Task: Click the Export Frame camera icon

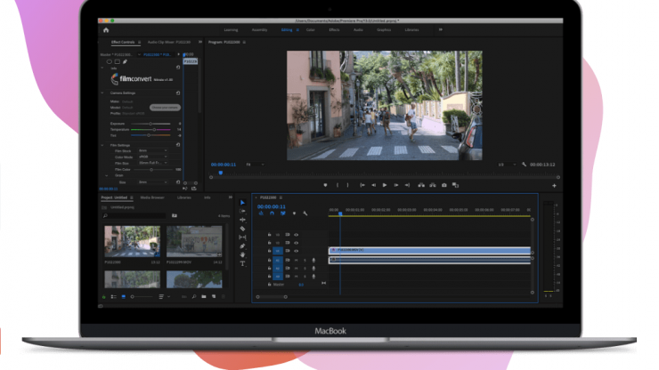Action: (x=443, y=185)
